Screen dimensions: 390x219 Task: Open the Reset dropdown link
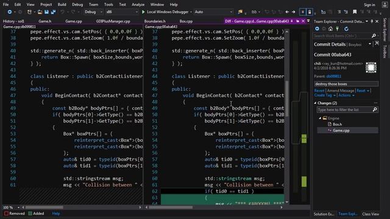[x=363, y=91]
